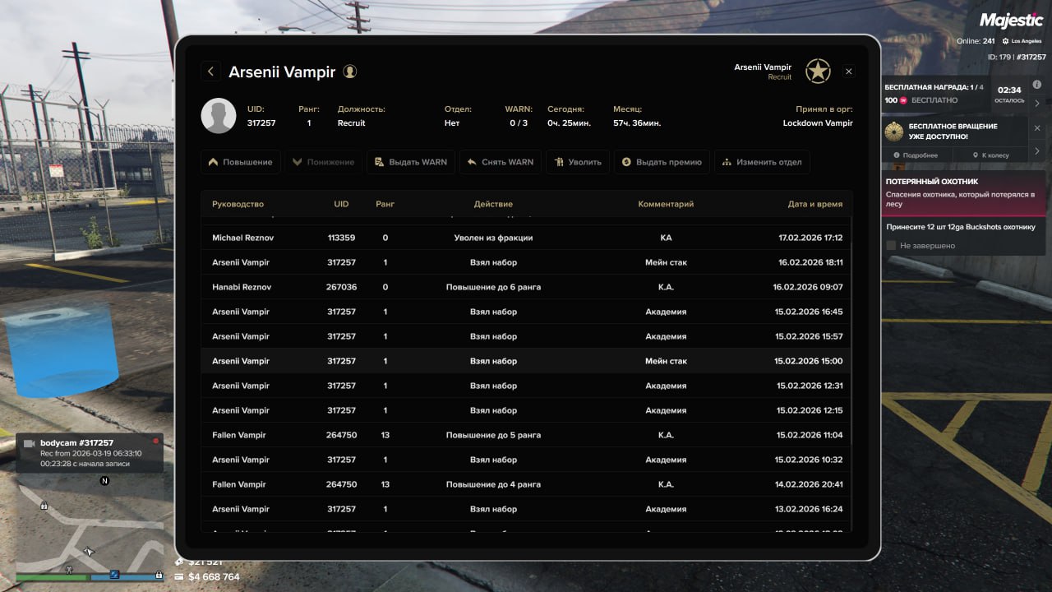Click the 'Снять WARN' button

point(501,162)
